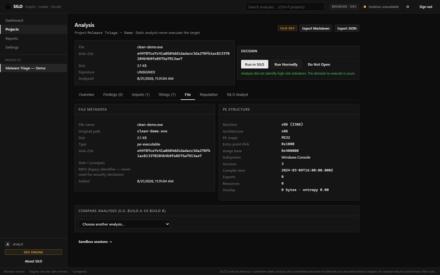Click the Isolation unavailable status text
440x275 pixels.
pos(383,7)
